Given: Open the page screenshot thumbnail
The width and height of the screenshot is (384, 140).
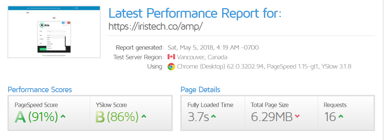Looking at the screenshot, I should tap(54, 32).
